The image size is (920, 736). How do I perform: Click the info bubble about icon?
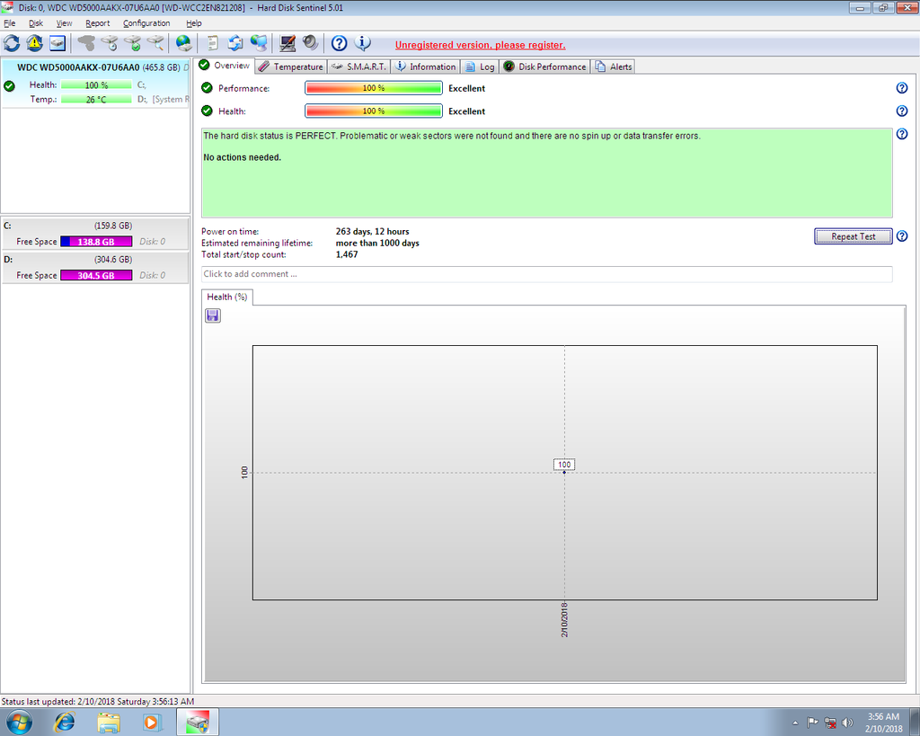[x=363, y=43]
